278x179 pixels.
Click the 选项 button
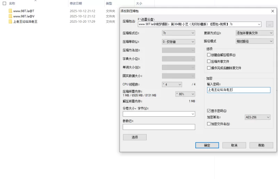tap(134, 137)
